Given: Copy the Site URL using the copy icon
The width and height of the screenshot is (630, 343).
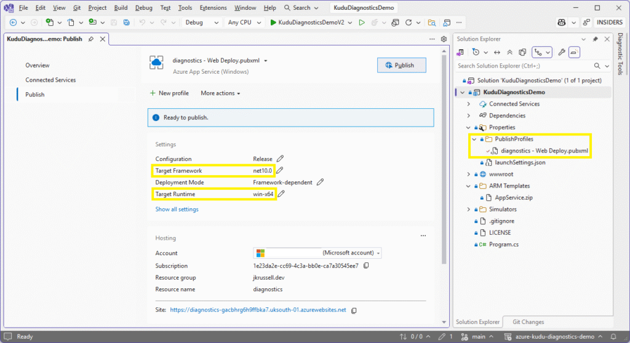Looking at the screenshot, I should coord(354,310).
